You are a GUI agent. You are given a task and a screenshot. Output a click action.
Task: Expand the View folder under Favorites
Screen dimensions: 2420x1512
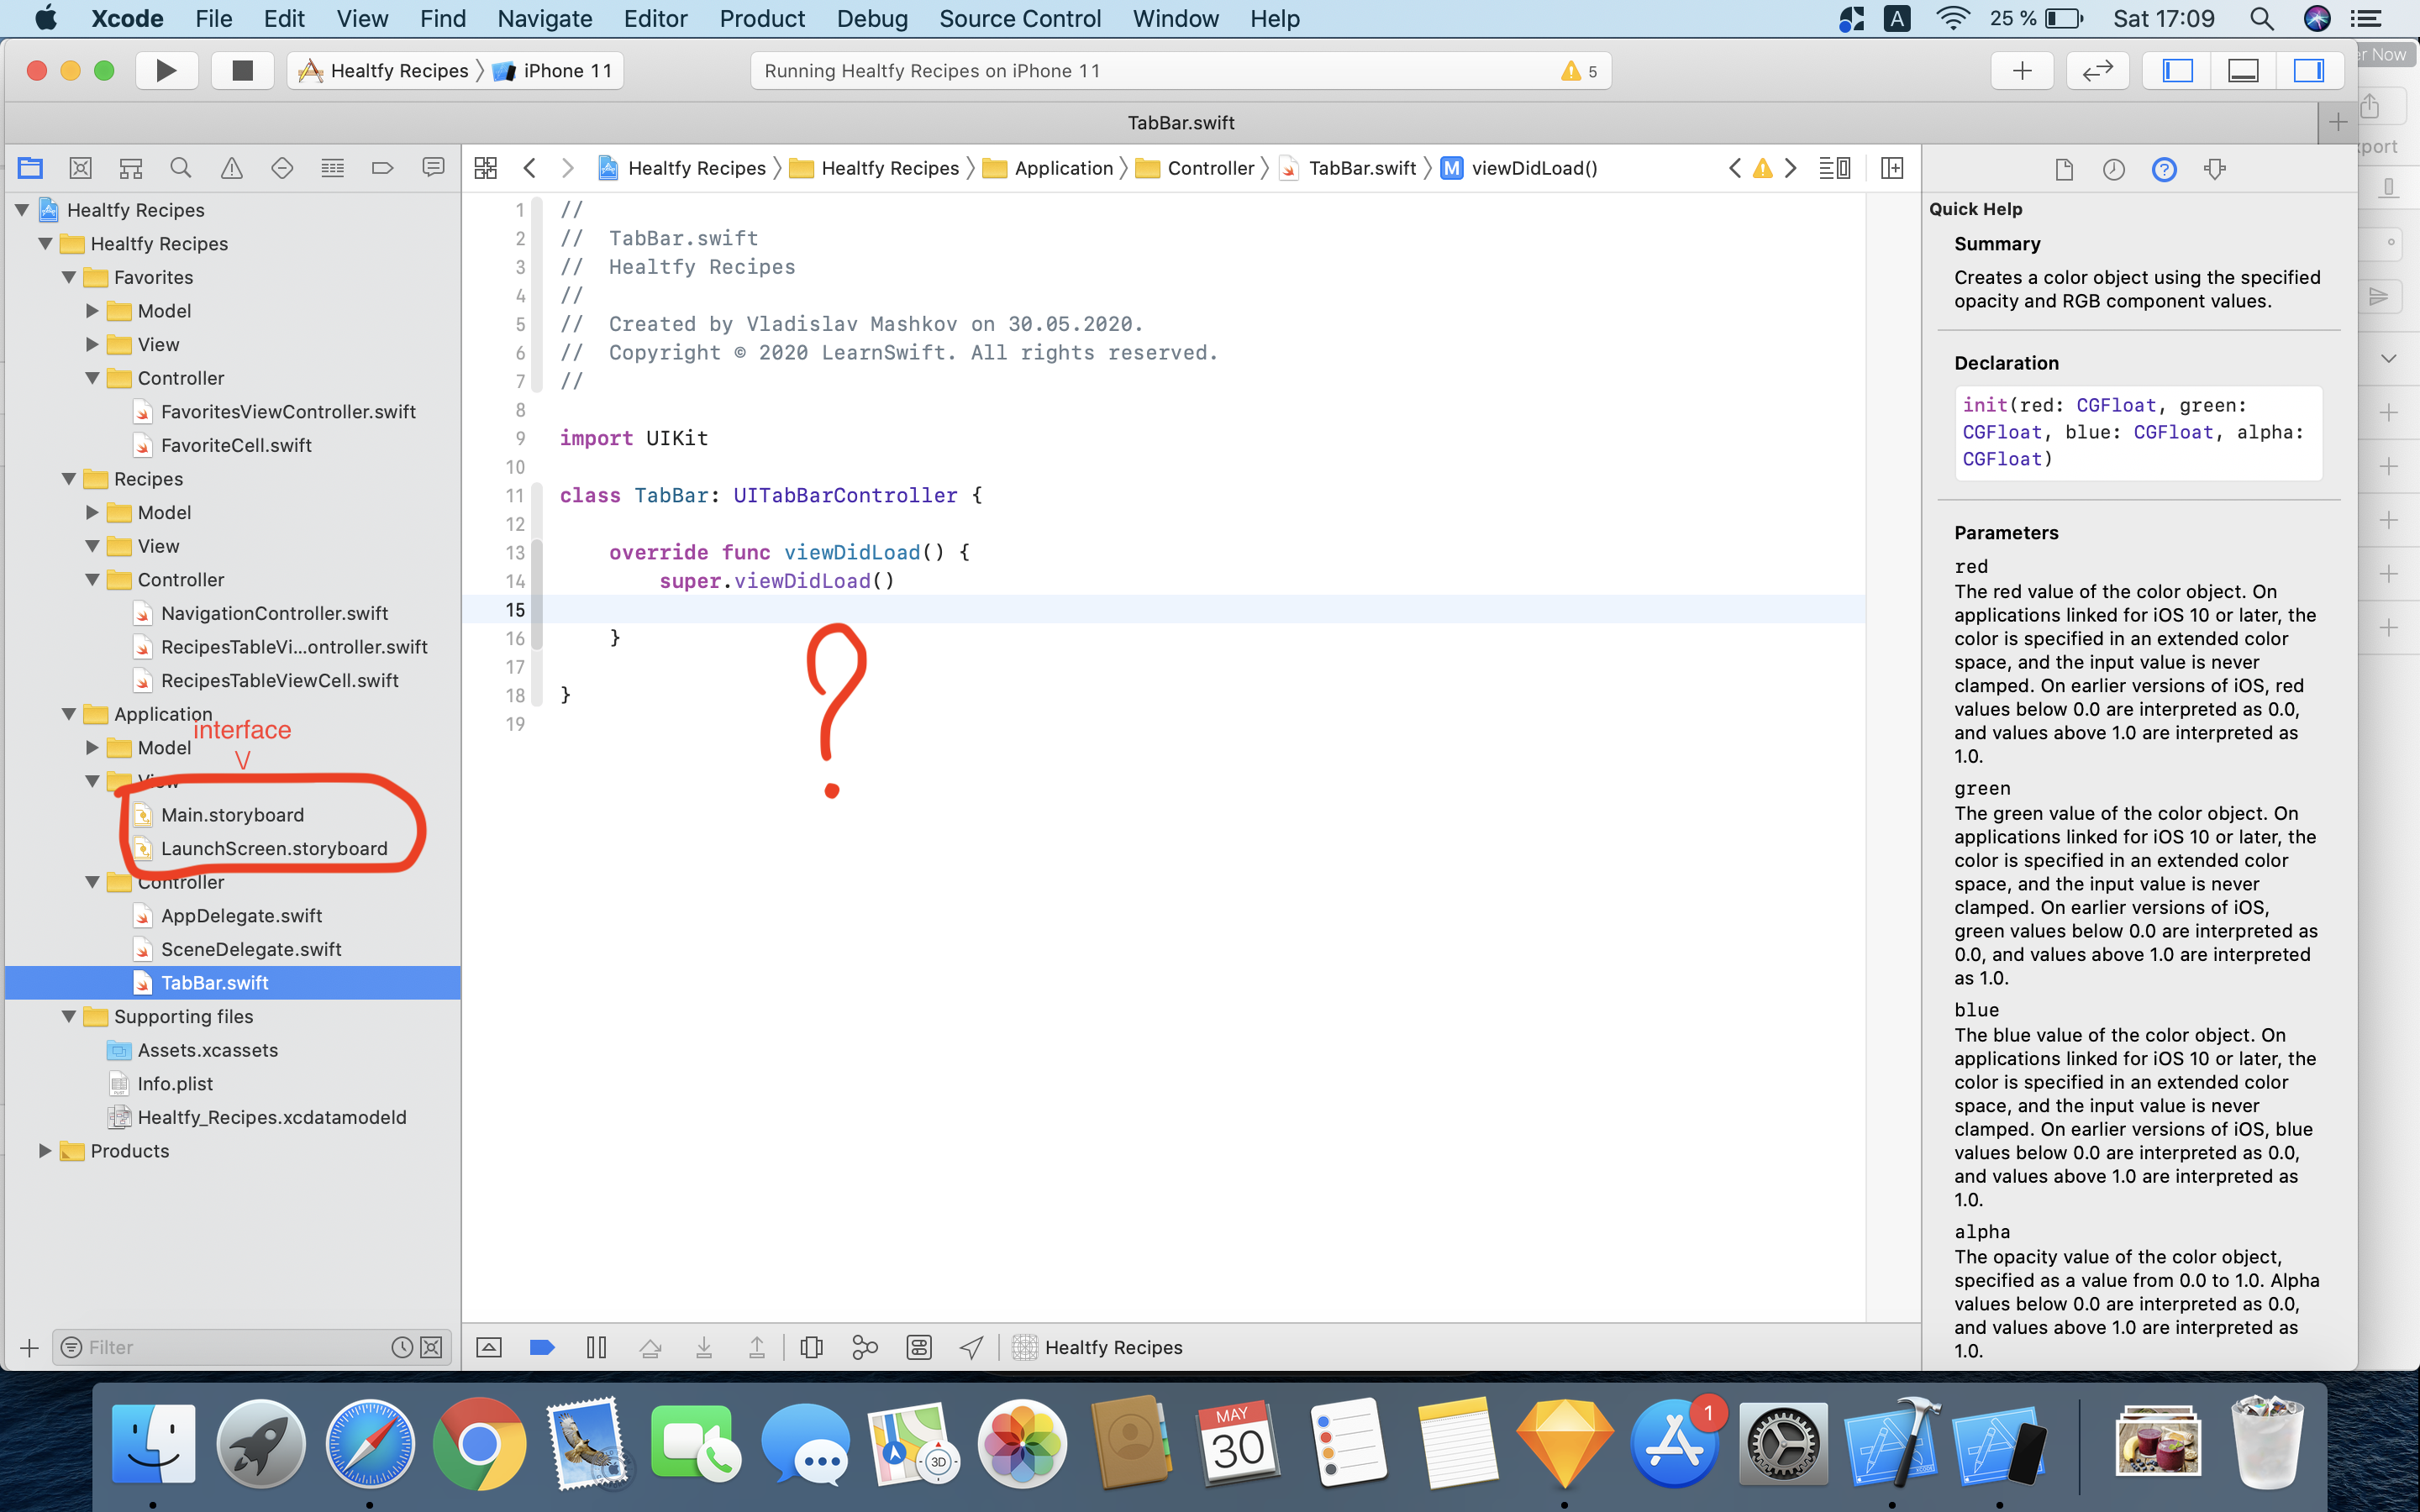click(x=92, y=344)
